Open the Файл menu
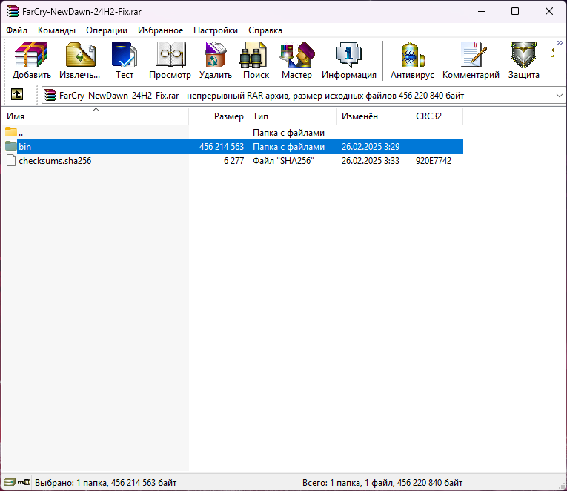Viewport: 567px width, 491px height. click(x=16, y=30)
